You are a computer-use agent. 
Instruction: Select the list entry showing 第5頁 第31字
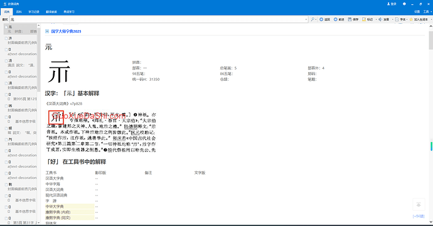[x=21, y=220]
